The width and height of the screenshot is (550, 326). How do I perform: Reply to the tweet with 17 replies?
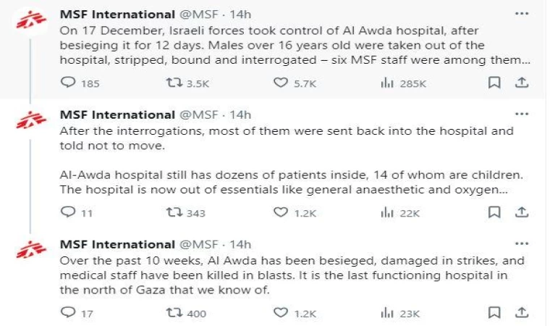[67, 313]
